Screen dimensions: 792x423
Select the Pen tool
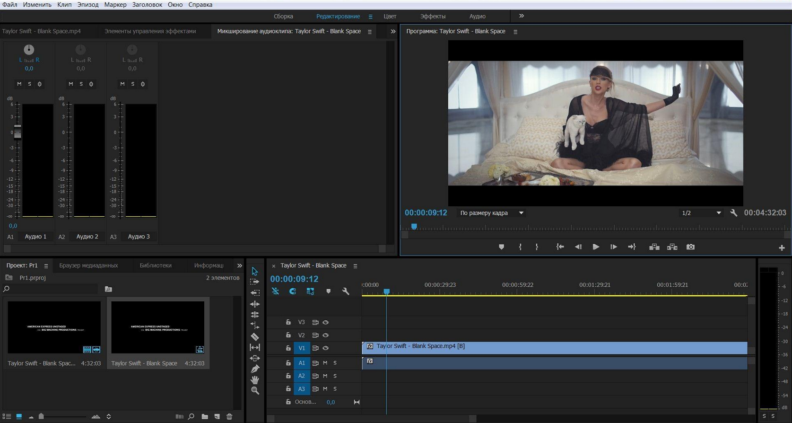click(x=255, y=369)
